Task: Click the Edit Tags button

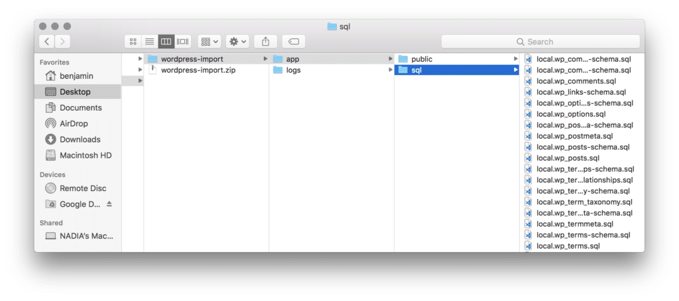Action: (294, 42)
